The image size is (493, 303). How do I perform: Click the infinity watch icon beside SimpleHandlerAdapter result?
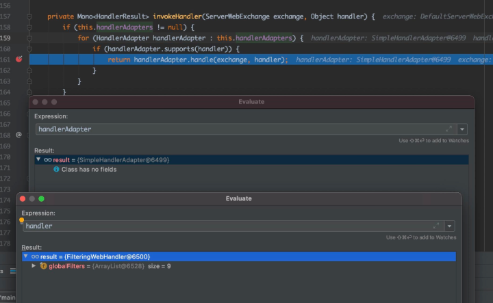pyautogui.click(x=48, y=160)
